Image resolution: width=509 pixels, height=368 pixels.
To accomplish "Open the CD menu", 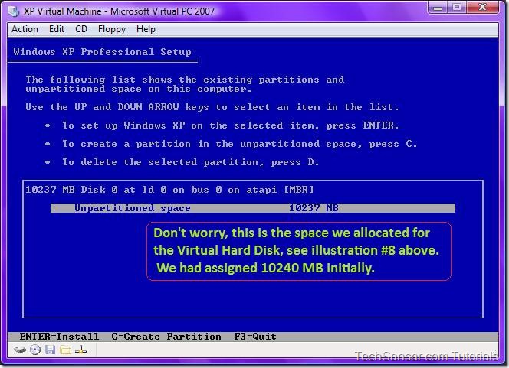I will point(81,29).
